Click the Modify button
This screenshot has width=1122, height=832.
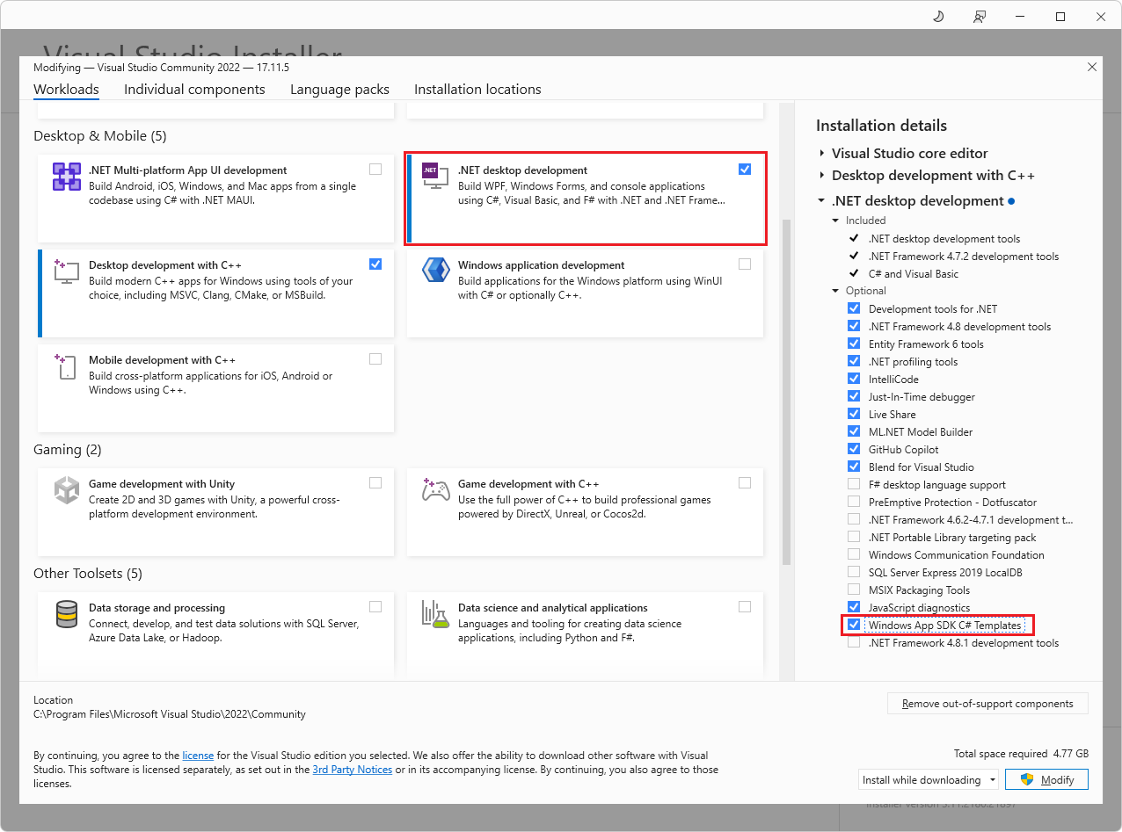coord(1046,779)
